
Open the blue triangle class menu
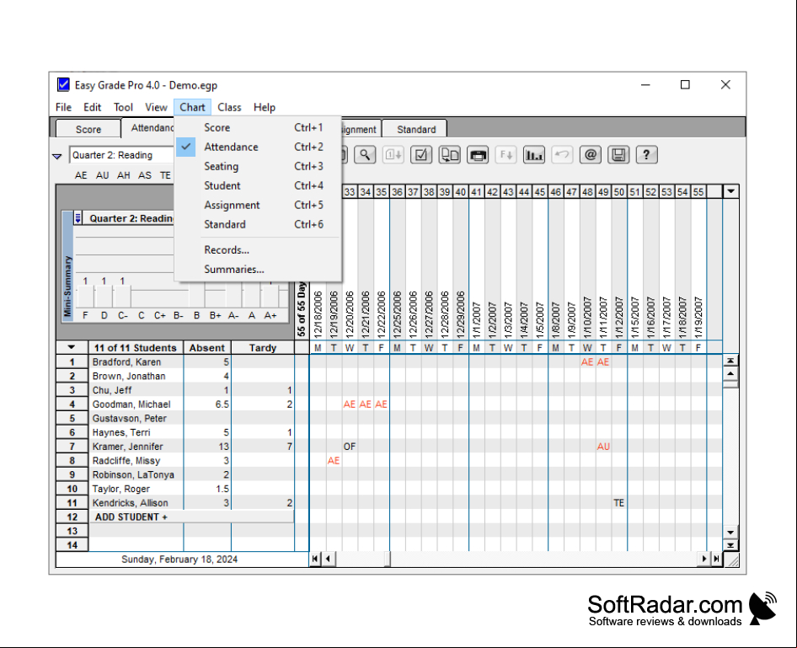(57, 156)
